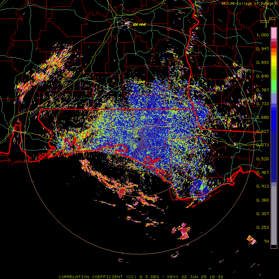
Task: Select the 0.360 scale value
Action: click(x=263, y=200)
